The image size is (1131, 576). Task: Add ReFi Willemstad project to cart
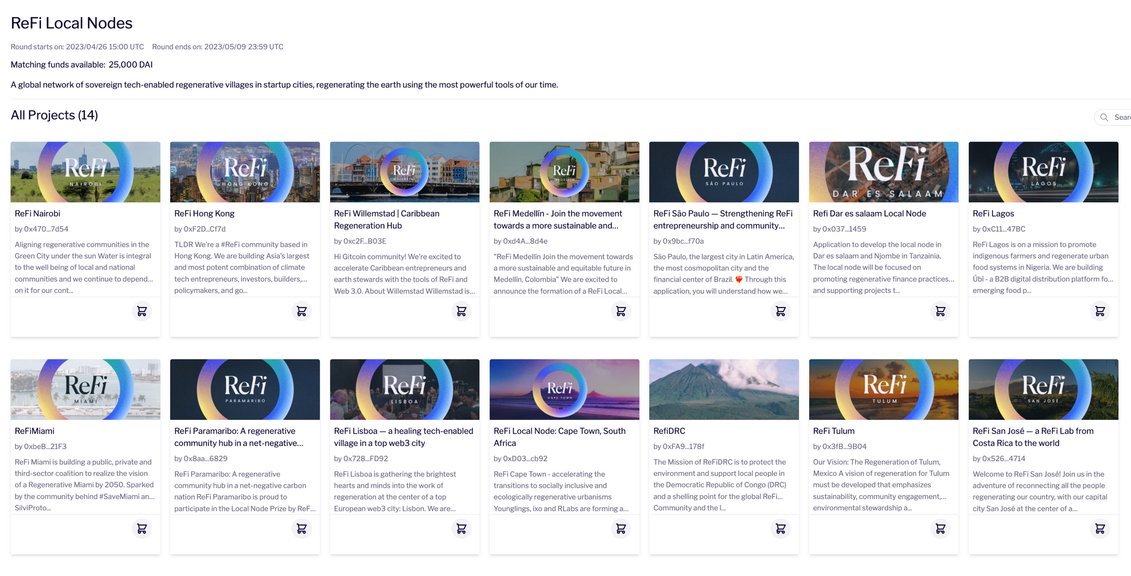pos(461,311)
